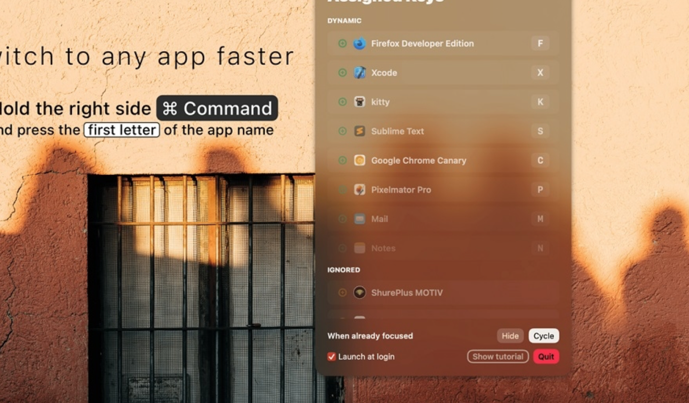Click the IGNORED section header
Viewport: 689px width, 403px height.
[344, 270]
